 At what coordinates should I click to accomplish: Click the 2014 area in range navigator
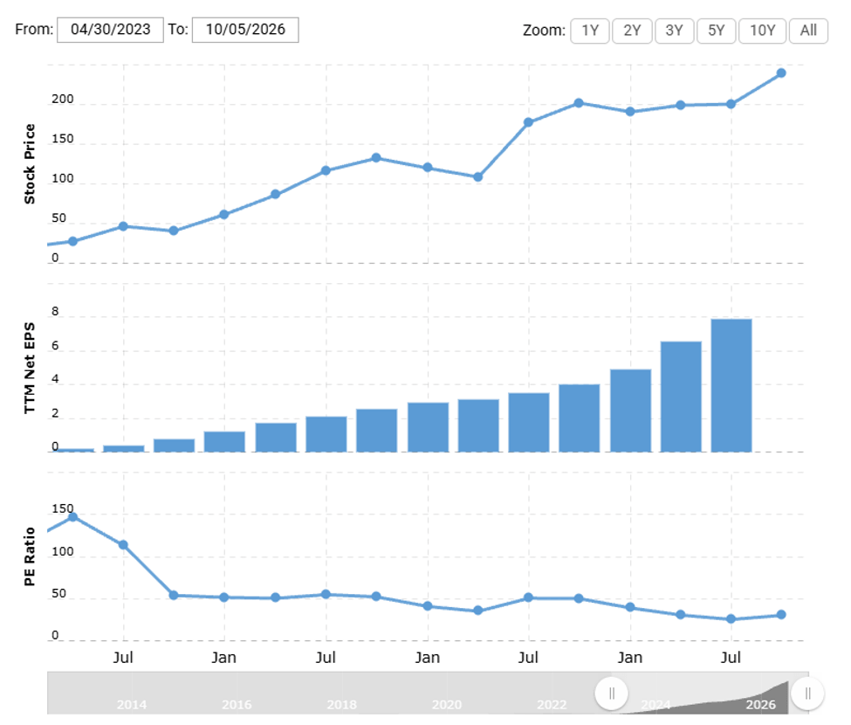pyautogui.click(x=132, y=704)
